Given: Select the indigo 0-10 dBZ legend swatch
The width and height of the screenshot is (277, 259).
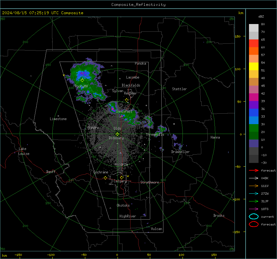Looking at the screenshot, I should [254, 144].
